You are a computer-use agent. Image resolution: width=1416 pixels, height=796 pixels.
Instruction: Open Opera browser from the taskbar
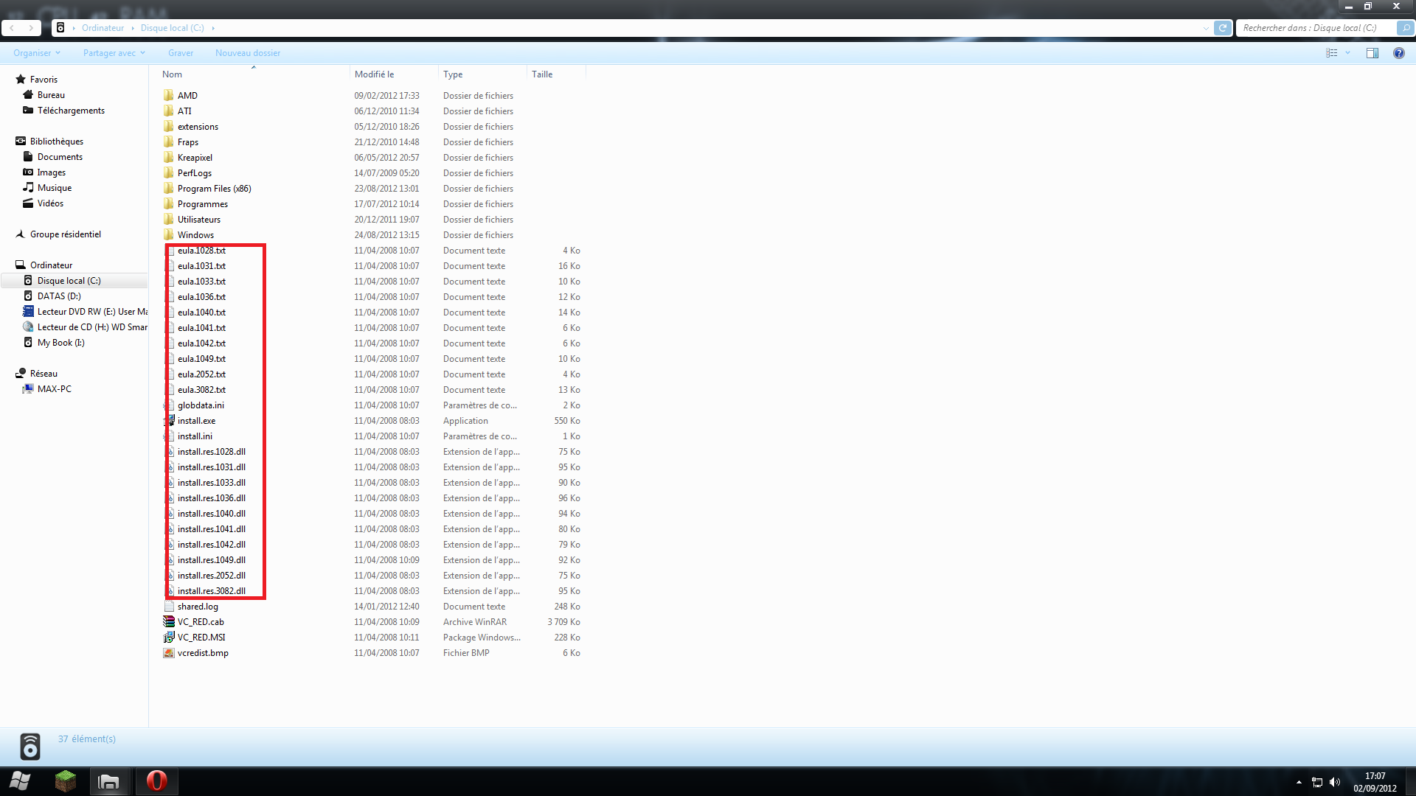pos(156,781)
